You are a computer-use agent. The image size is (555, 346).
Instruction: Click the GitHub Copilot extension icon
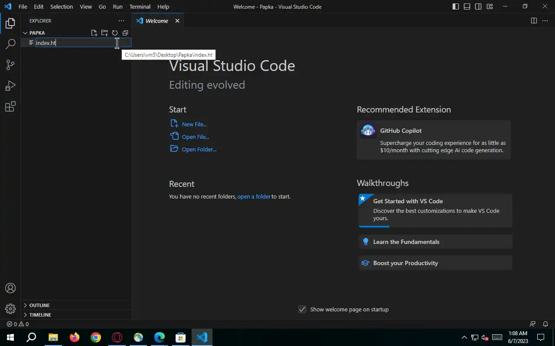pos(368,131)
